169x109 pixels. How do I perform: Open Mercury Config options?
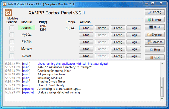pyautogui.click(x=118, y=49)
